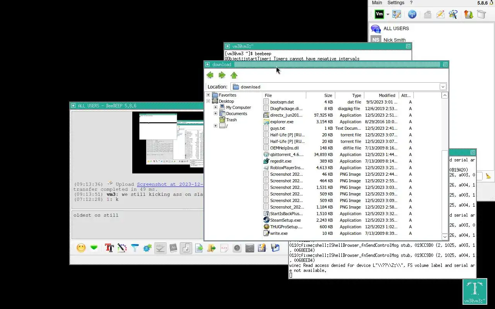Sort files by the Size column header
Image resolution: width=495 pixels, height=309 pixels.
pyautogui.click(x=321, y=95)
